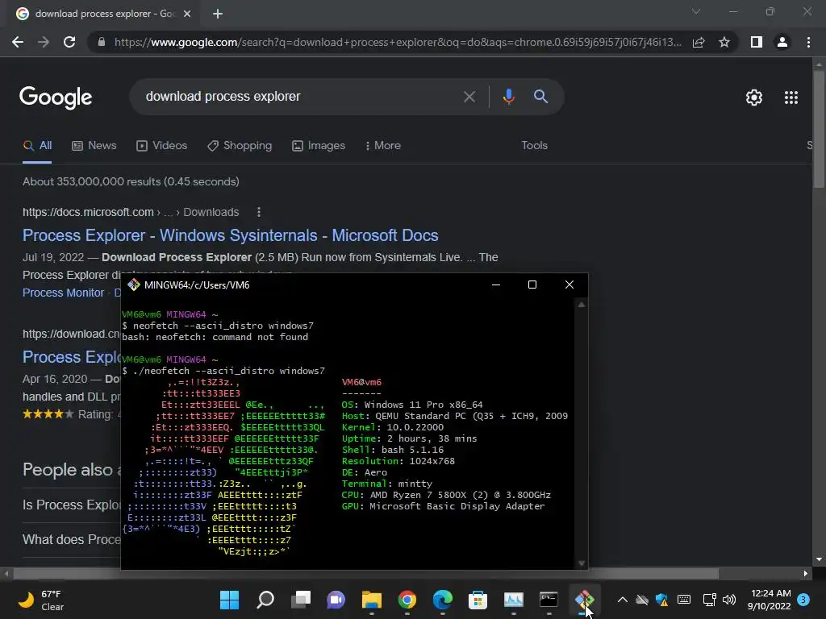Open the clock showing 12:24 AM
The height and width of the screenshot is (619, 826).
pyautogui.click(x=769, y=600)
